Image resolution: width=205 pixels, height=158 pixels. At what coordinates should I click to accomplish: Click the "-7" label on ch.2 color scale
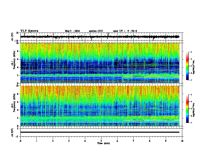pyautogui.click(x=191, y=123)
